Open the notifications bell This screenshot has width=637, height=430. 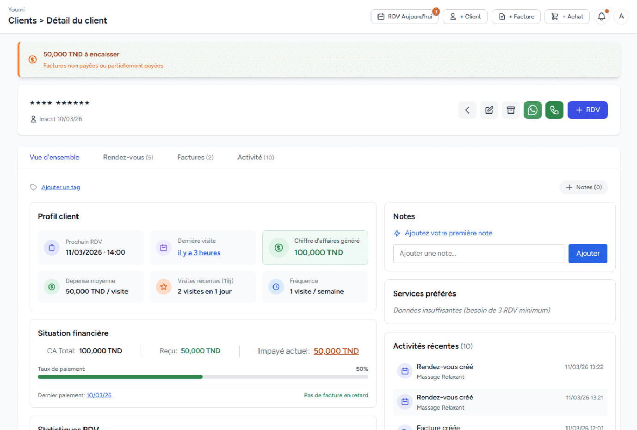coord(601,17)
